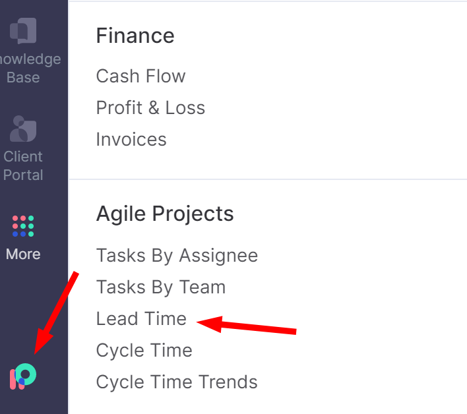The height and width of the screenshot is (414, 467).
Task: Select the Cycle Time report
Action: tap(144, 350)
